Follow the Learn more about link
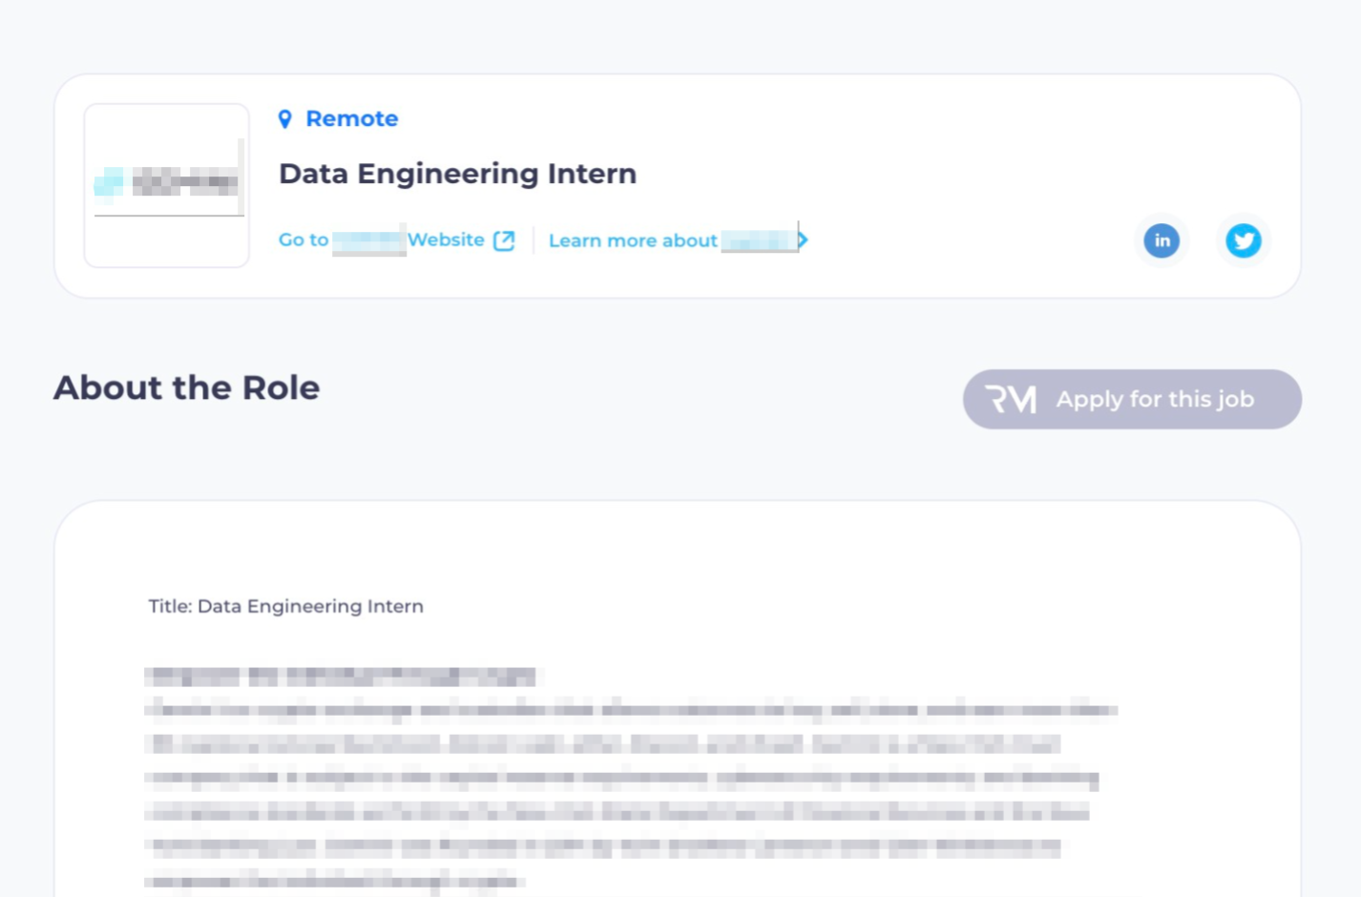The width and height of the screenshot is (1361, 897). point(633,240)
